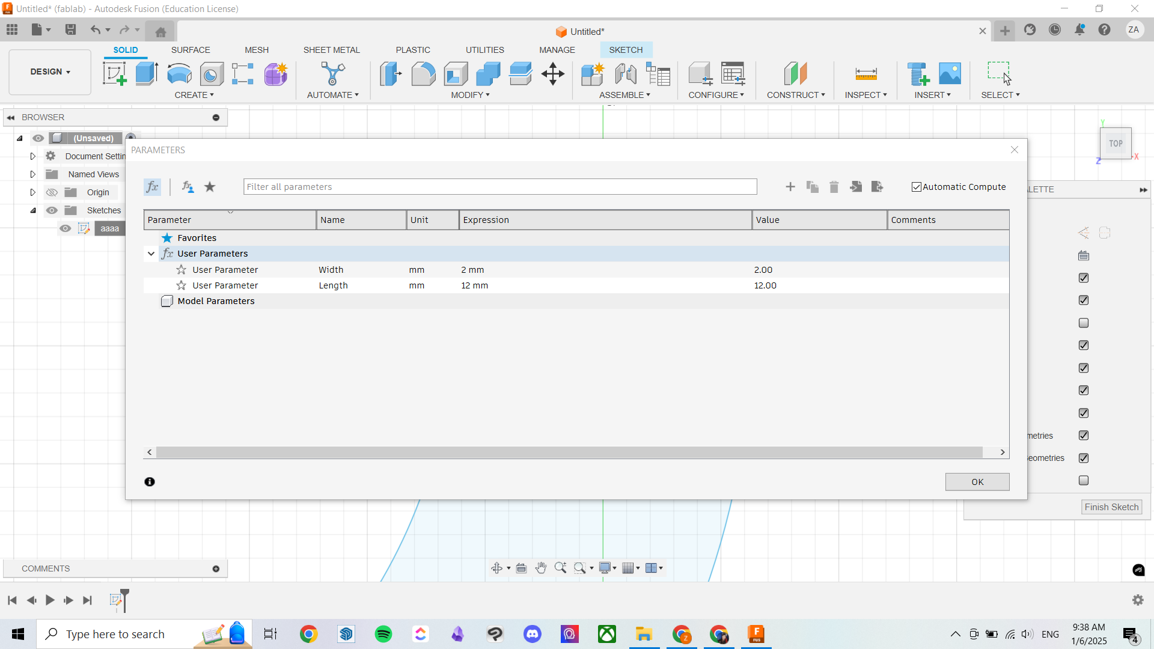This screenshot has height=649, width=1154.
Task: Click the Home tab button
Action: pyautogui.click(x=160, y=32)
